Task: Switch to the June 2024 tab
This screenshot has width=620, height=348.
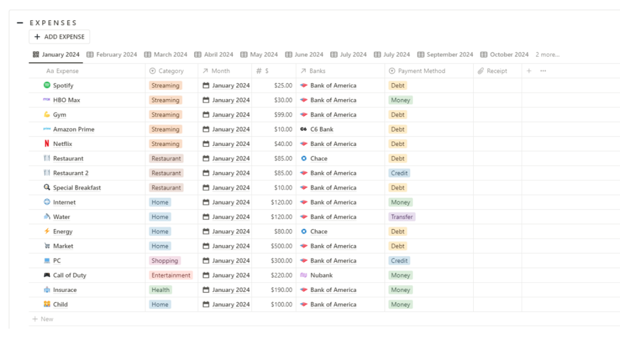Action: click(x=304, y=54)
